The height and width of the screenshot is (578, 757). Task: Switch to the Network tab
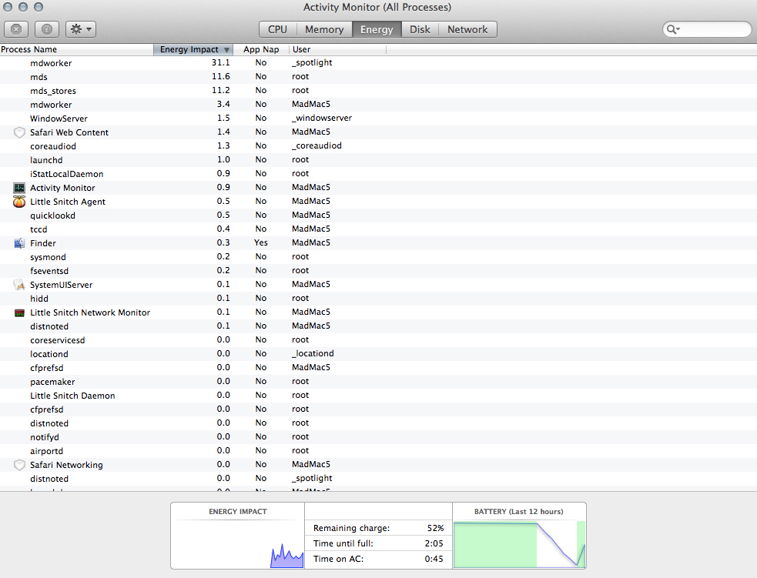coord(467,29)
